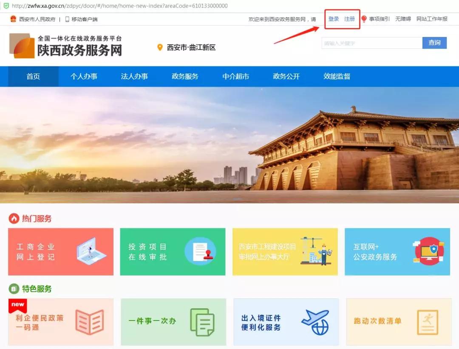The height and width of the screenshot is (349, 459).
Task: Click the stamp document icon on 投资项目在线审批
Action: tap(200, 251)
